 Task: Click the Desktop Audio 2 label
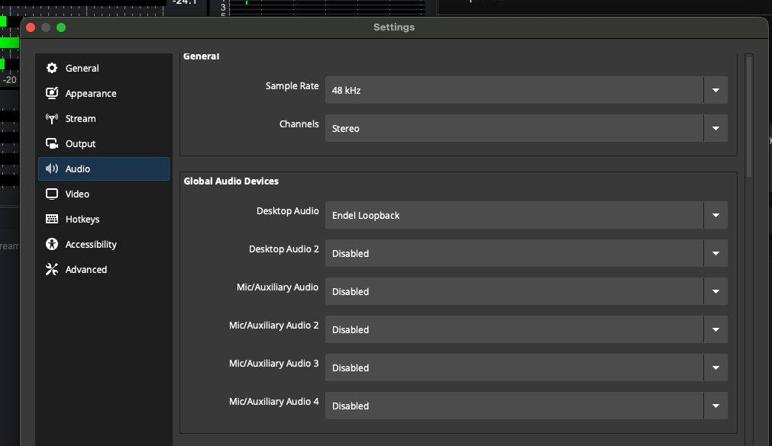[283, 249]
